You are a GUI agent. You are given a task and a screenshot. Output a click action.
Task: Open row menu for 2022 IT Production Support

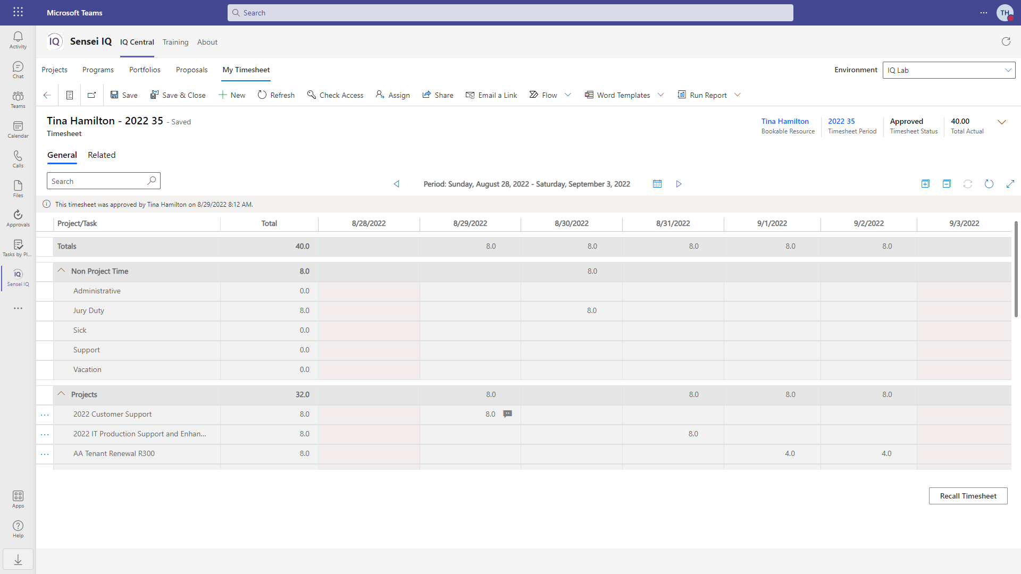[x=45, y=434]
